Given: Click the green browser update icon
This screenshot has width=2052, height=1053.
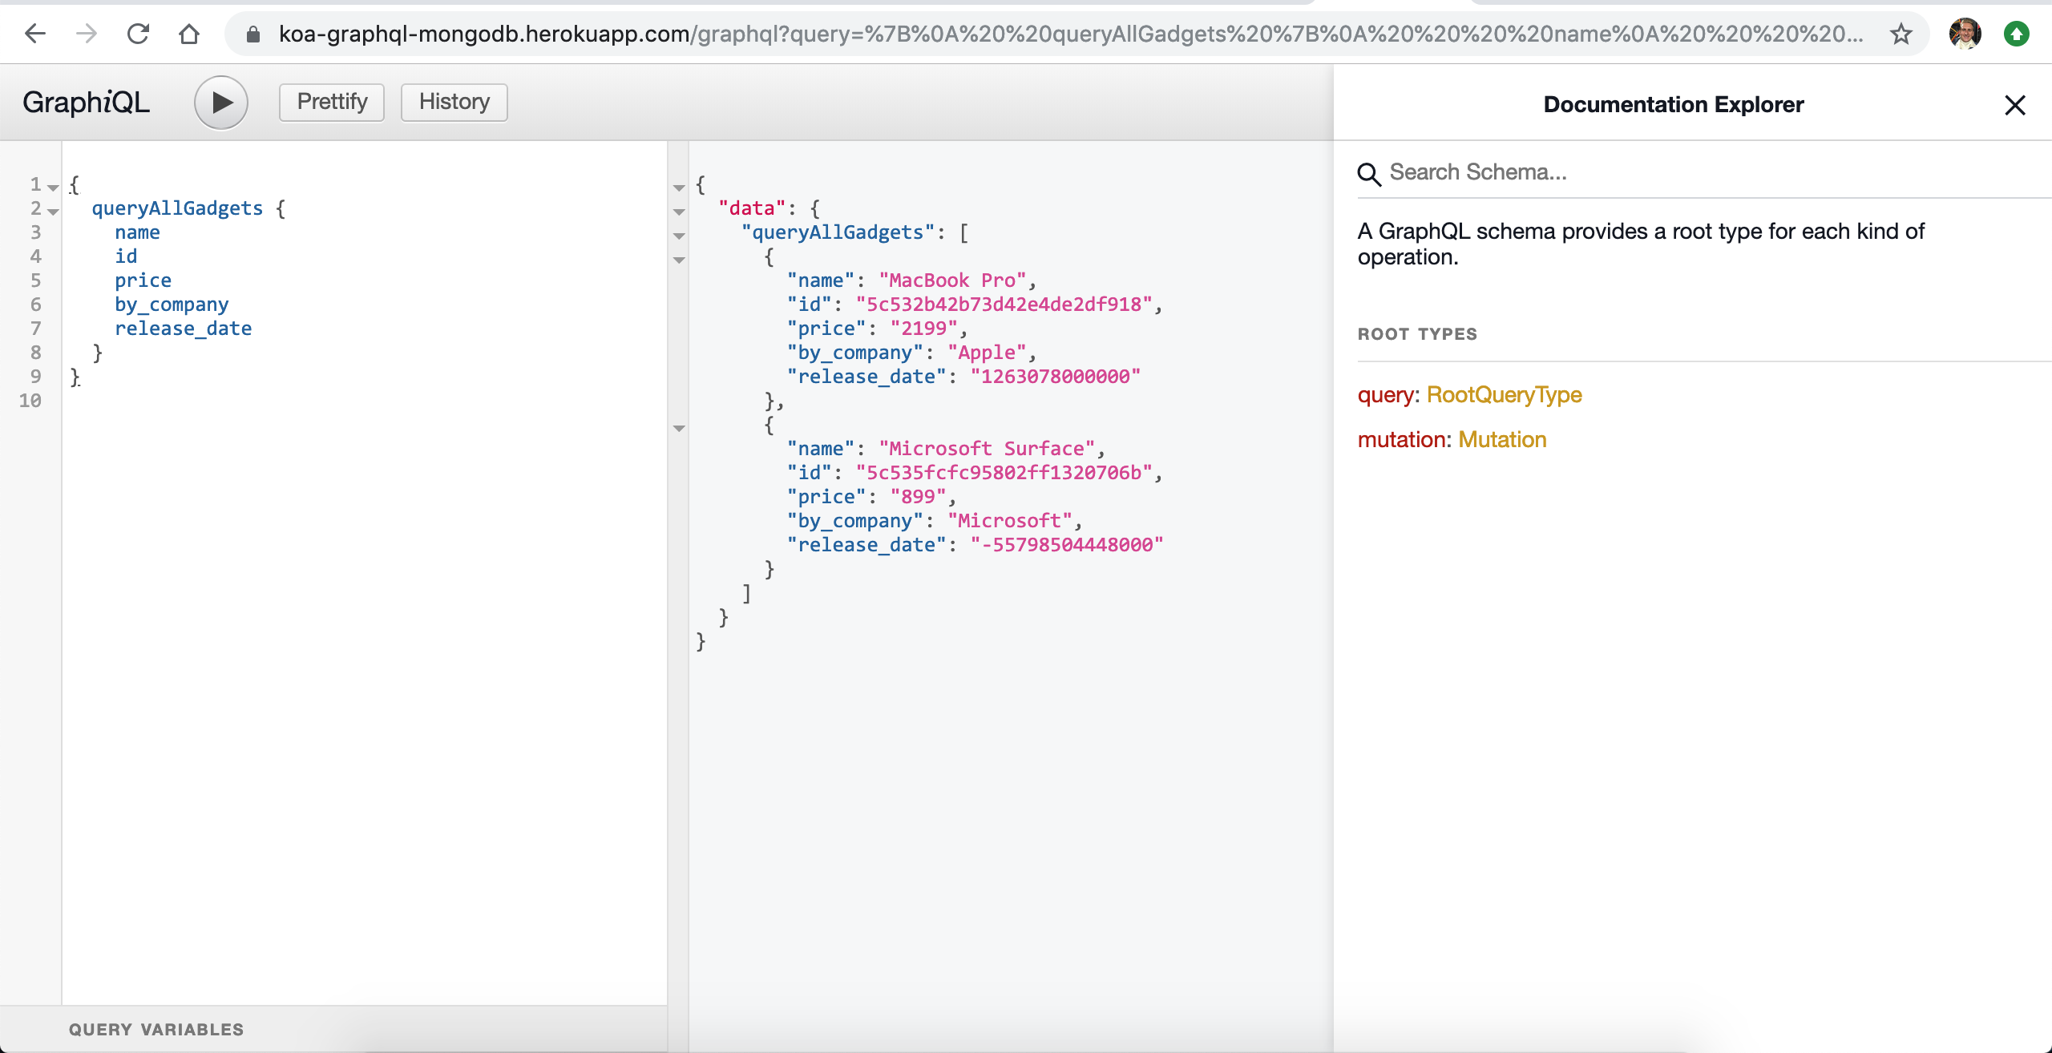Looking at the screenshot, I should click(x=2017, y=34).
